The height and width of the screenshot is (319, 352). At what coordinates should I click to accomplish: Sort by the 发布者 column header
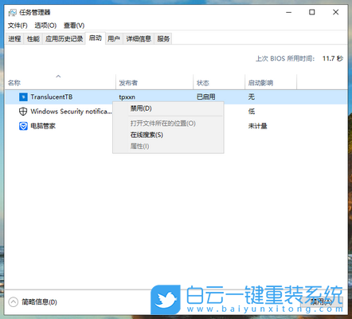[154, 83]
